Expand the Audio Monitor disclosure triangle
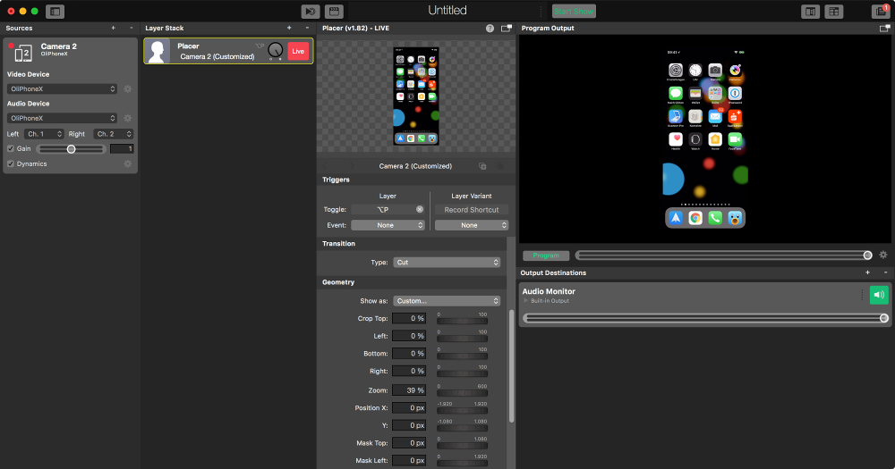This screenshot has width=895, height=469. (525, 301)
